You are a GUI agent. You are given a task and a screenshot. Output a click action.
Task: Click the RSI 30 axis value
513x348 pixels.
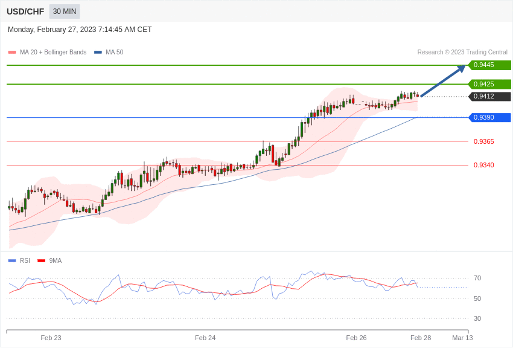coord(477,318)
